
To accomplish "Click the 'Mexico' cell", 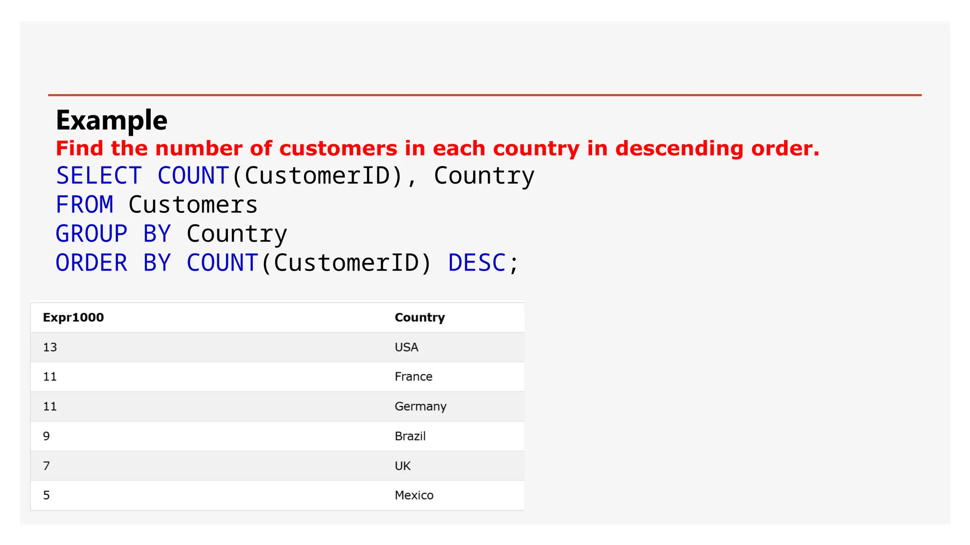I will [414, 495].
